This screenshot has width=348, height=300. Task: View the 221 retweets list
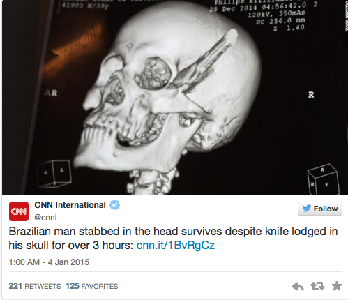[x=35, y=286]
